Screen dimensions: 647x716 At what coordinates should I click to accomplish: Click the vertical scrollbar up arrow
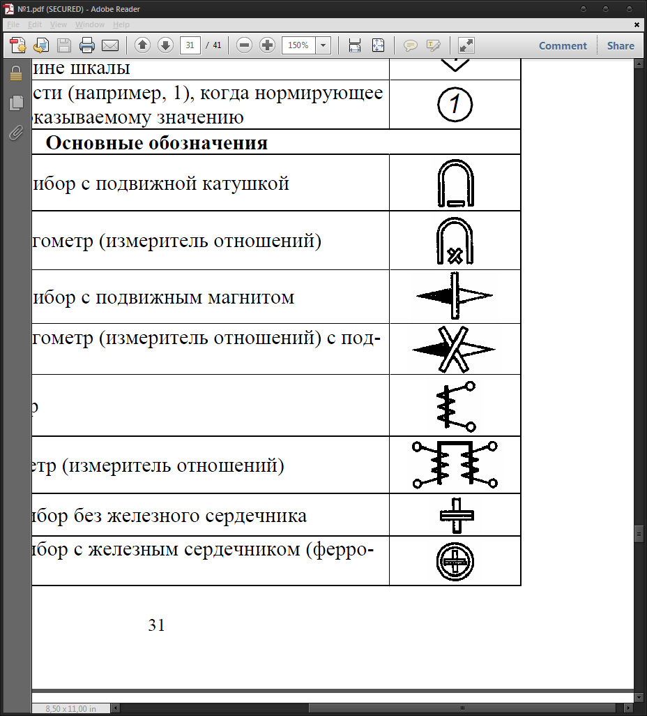(x=639, y=64)
